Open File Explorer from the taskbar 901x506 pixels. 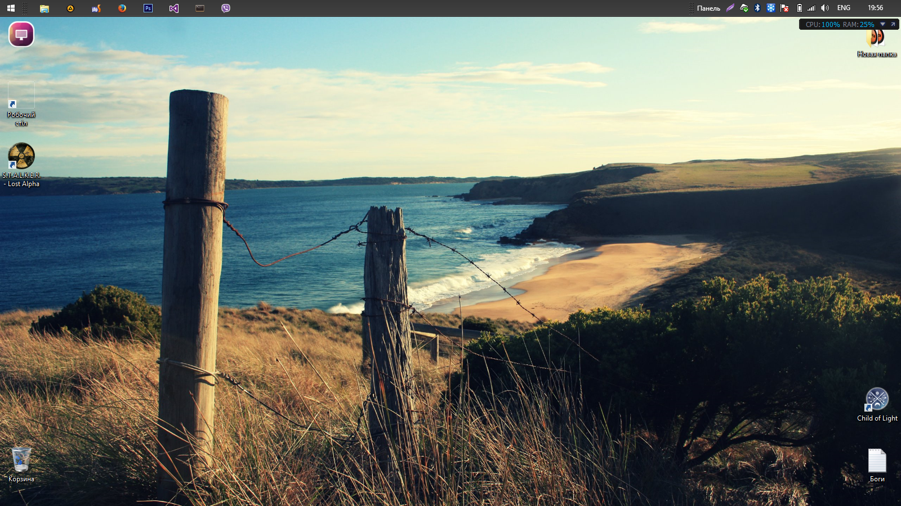[x=44, y=8]
